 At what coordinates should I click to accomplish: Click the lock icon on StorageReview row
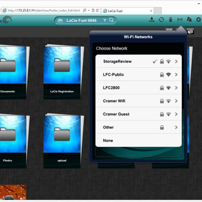point(162,61)
